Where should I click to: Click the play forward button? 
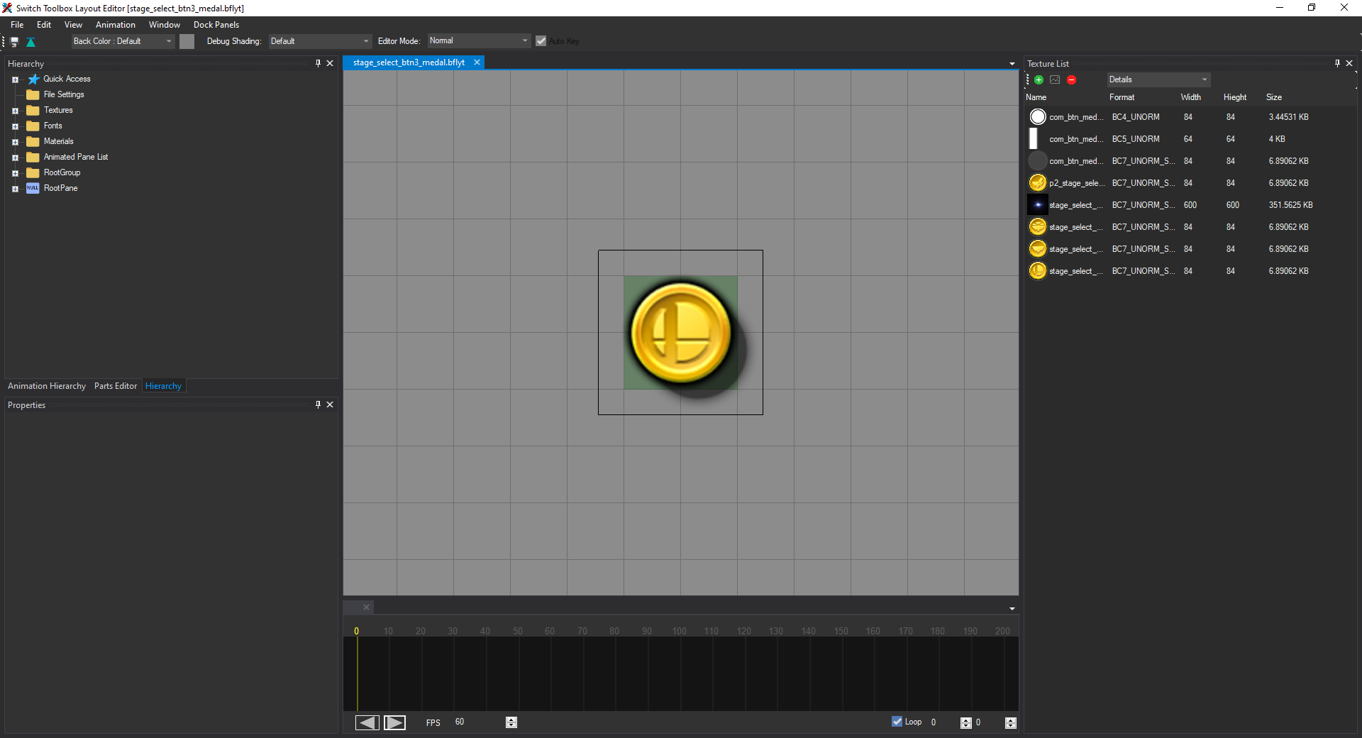coord(395,722)
